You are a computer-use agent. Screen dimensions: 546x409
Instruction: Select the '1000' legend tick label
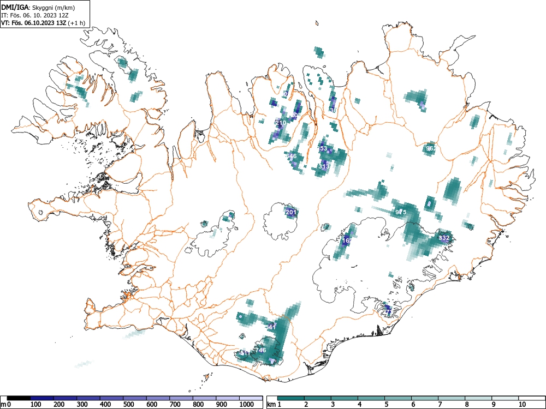tap(247, 405)
